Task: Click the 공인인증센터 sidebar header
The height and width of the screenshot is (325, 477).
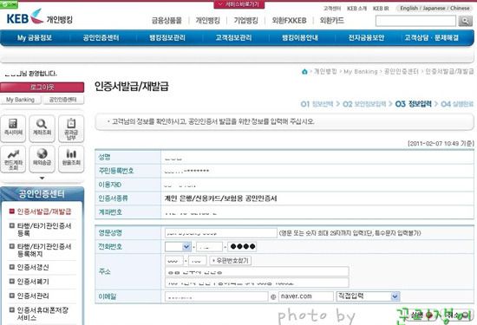Action: coord(42,194)
